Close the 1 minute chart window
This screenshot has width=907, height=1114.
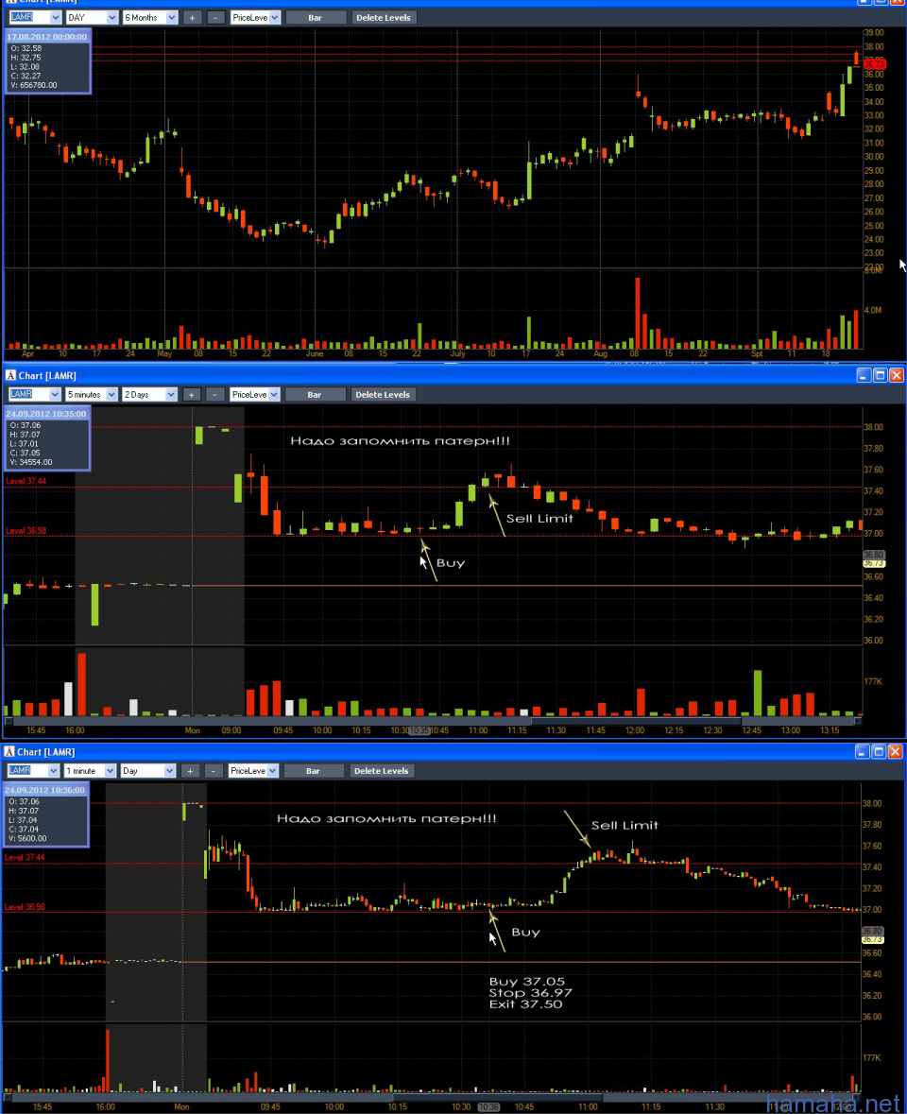[895, 752]
